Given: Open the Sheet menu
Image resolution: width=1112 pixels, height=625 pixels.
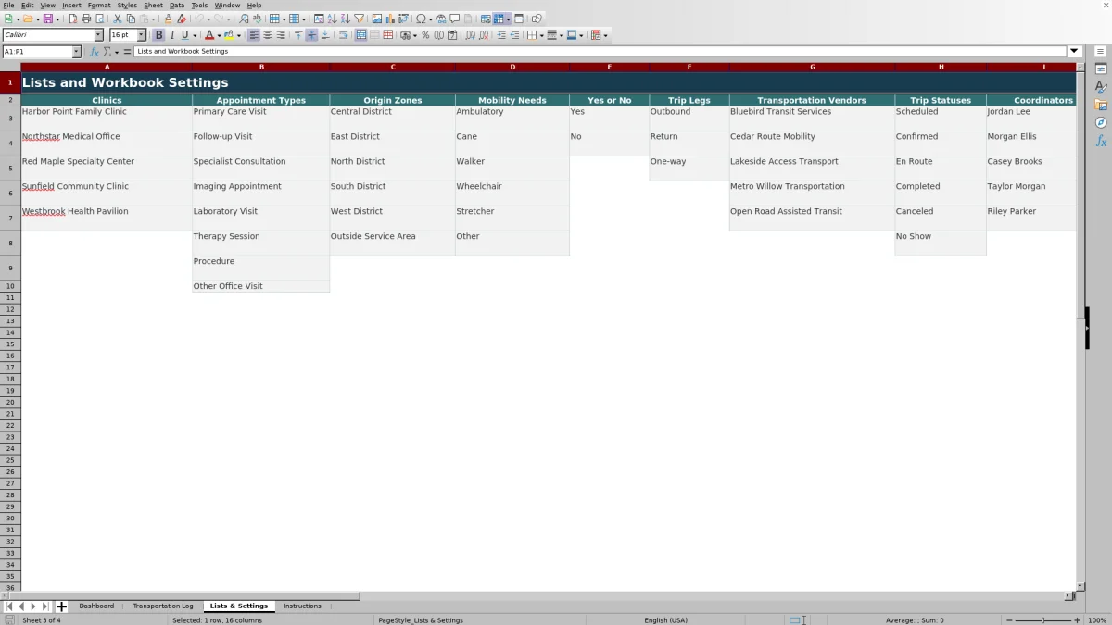Looking at the screenshot, I should pyautogui.click(x=153, y=5).
